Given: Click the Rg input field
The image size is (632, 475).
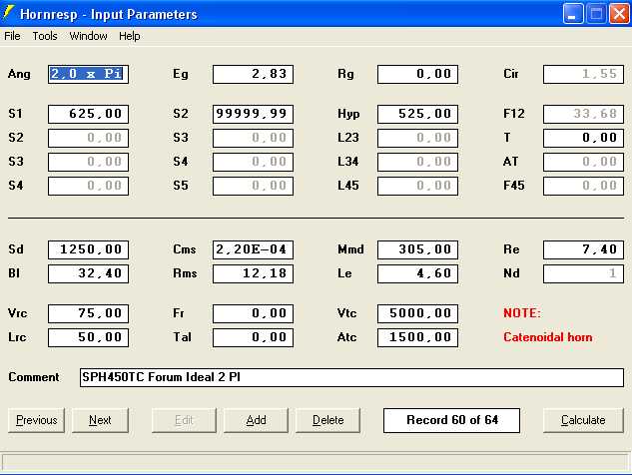Looking at the screenshot, I should point(417,74).
